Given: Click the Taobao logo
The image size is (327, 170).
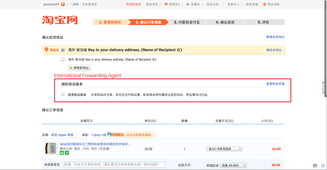Looking at the screenshot, I should click(x=60, y=20).
